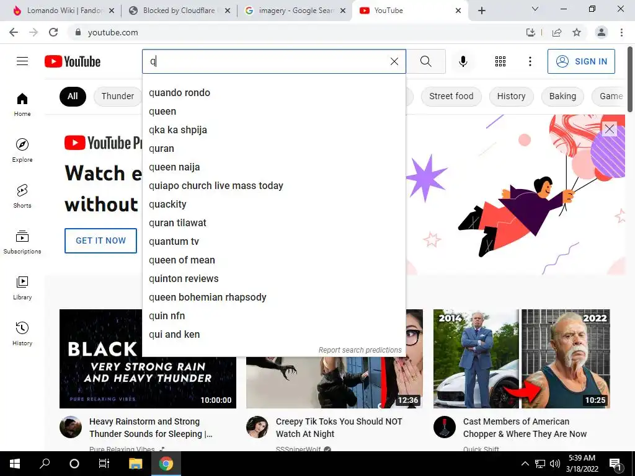This screenshot has width=635, height=476.
Task: Choose suggestion 'quran tilawat'
Action: [273, 223]
